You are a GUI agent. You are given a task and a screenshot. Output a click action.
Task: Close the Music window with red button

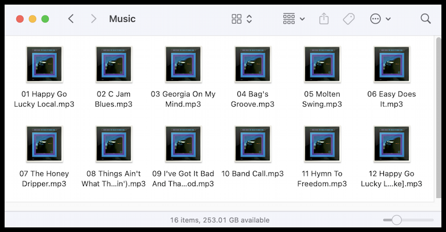coord(20,19)
